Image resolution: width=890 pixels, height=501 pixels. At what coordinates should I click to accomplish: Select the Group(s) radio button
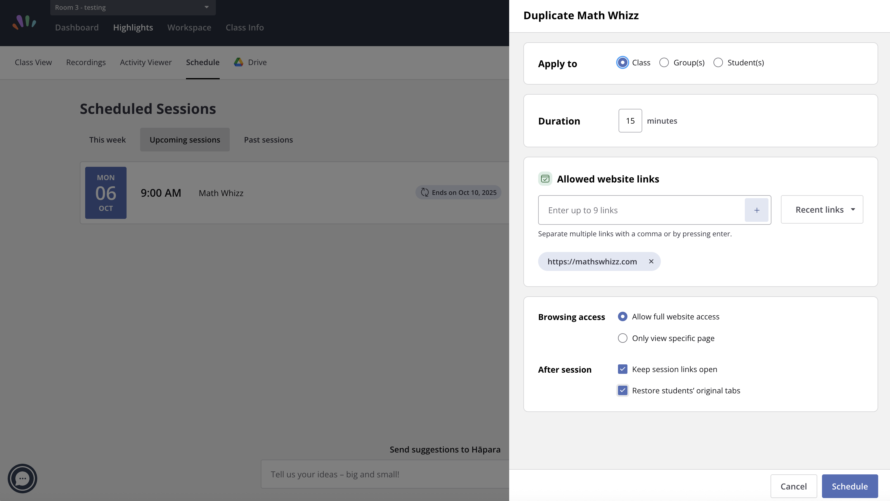click(664, 62)
